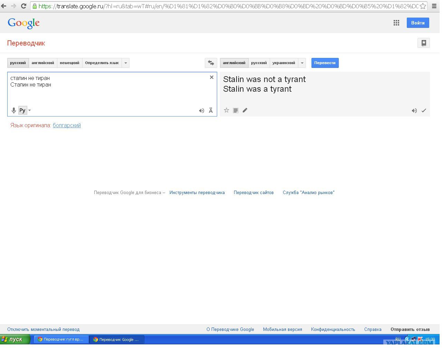Image resolution: width=442 pixels, height=353 pixels.
Task: Select русский as the target language
Action: (x=259, y=63)
